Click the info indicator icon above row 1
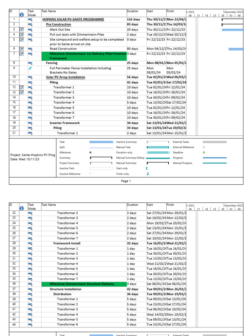The height and width of the screenshot is (336, 252). point(22,15)
